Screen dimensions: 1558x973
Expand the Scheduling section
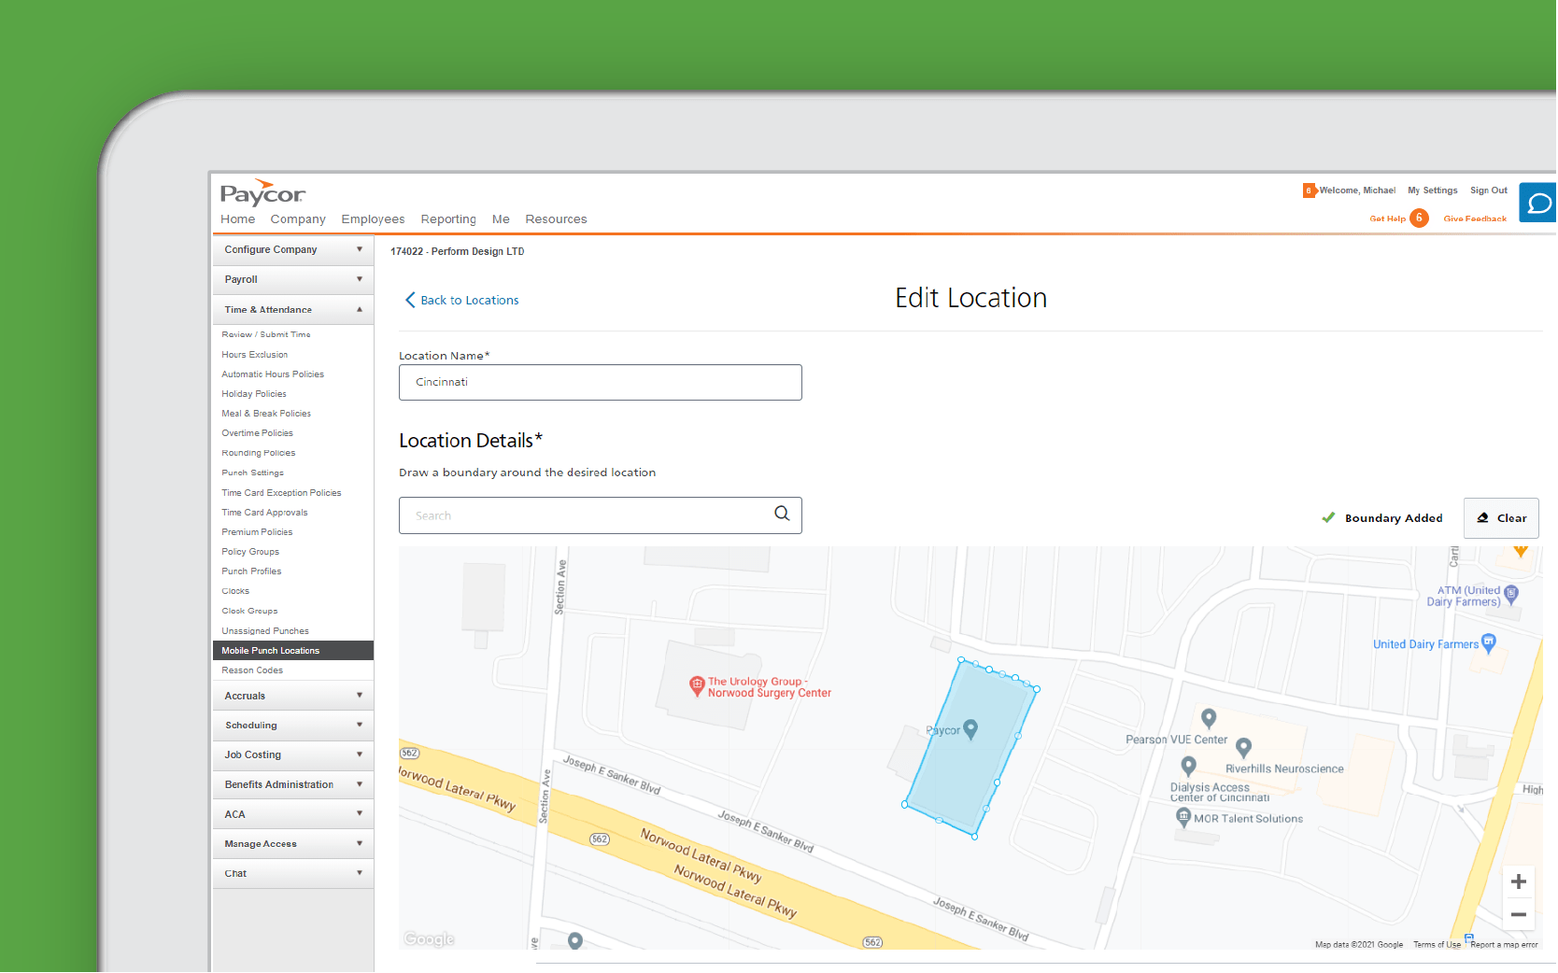click(x=293, y=726)
